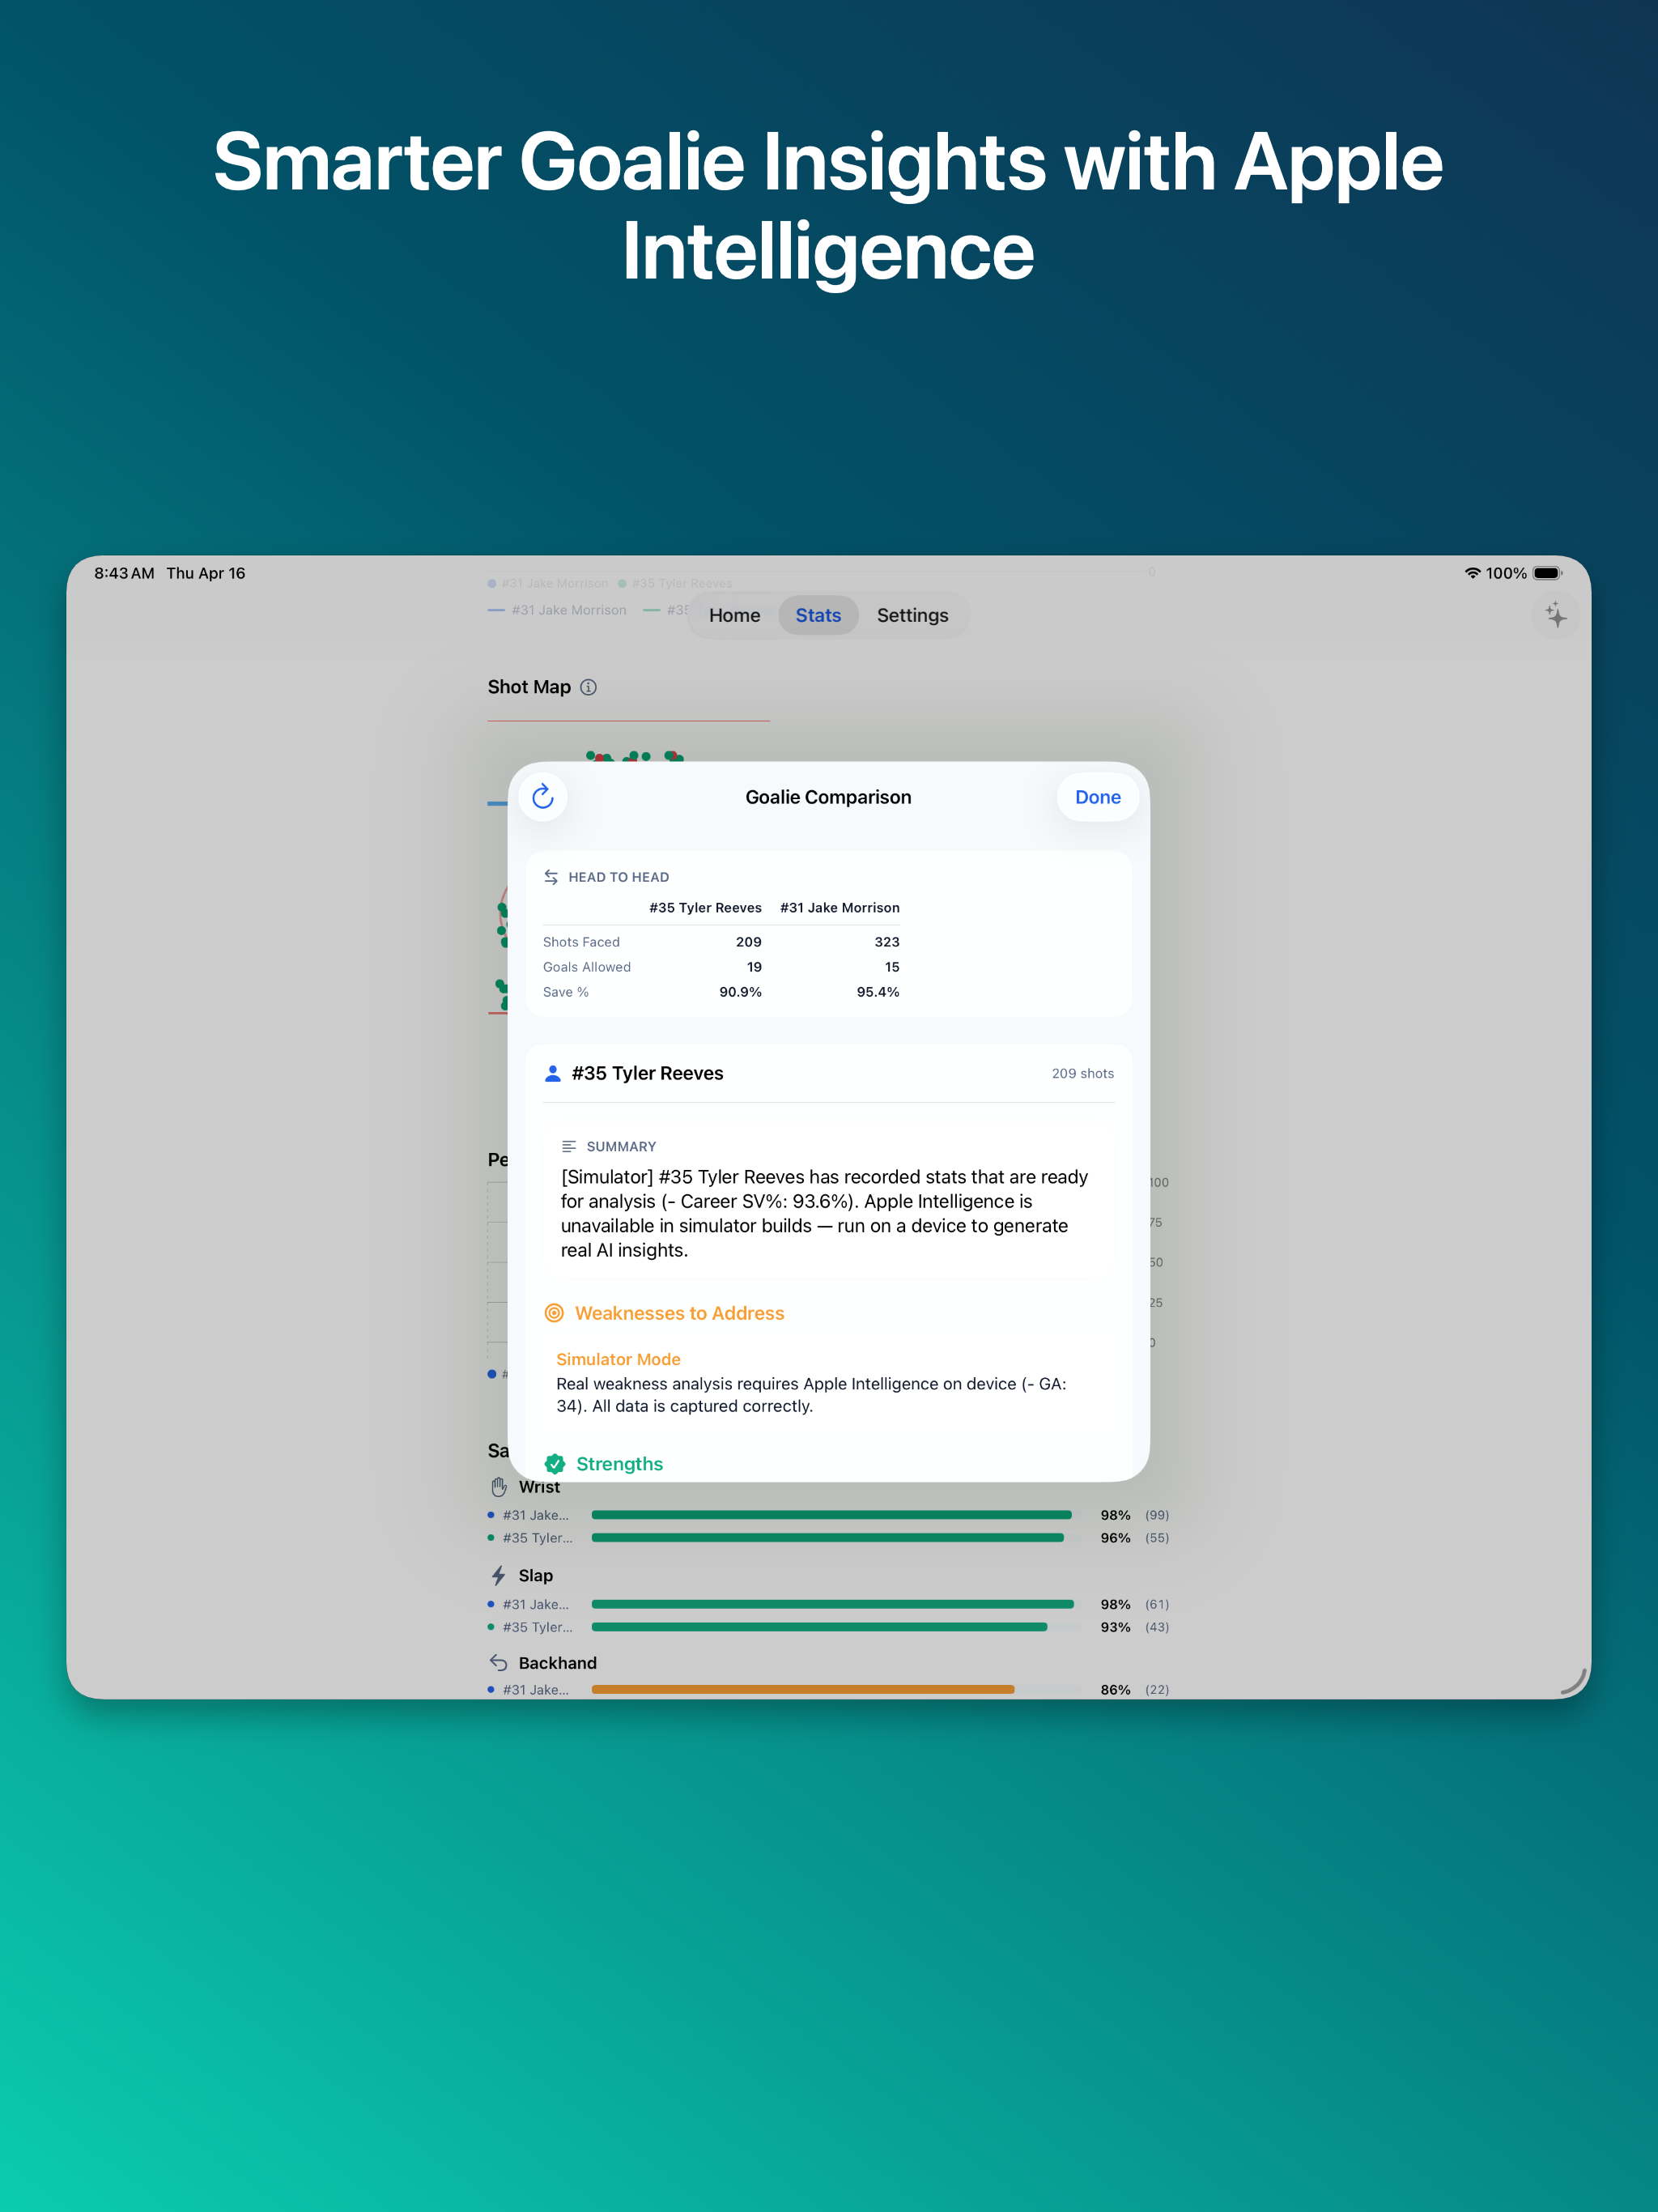The height and width of the screenshot is (2212, 1658).
Task: Click the orange Backhand bar for #31 Jake
Action: (x=803, y=1689)
